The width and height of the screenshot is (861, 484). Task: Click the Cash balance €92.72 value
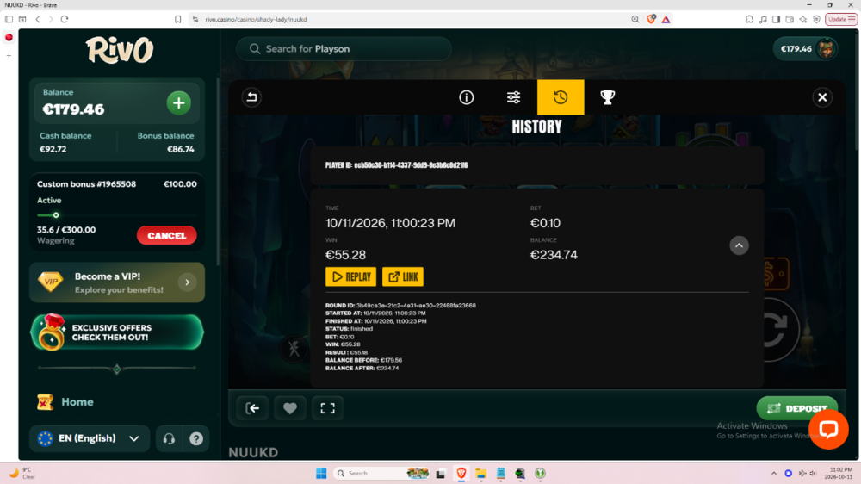tap(53, 149)
